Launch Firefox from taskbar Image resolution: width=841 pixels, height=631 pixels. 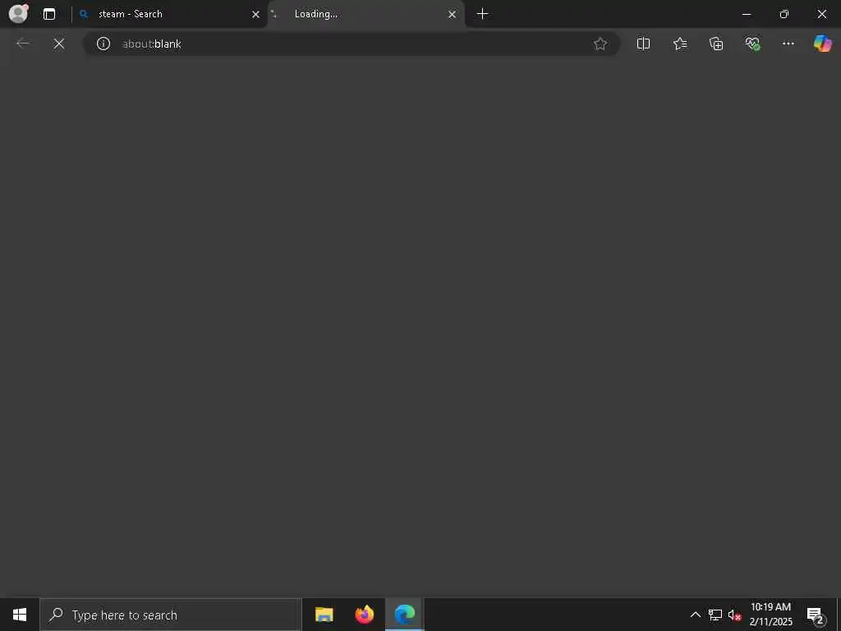(365, 615)
